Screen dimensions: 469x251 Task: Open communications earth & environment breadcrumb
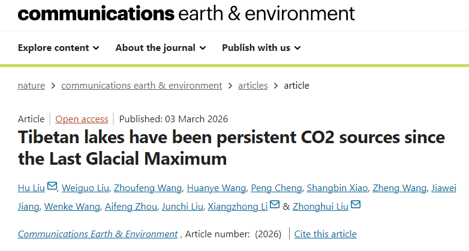click(x=142, y=86)
